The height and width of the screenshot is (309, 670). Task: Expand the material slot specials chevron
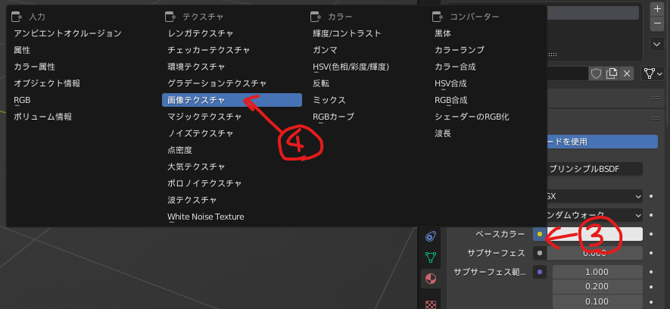(656, 44)
